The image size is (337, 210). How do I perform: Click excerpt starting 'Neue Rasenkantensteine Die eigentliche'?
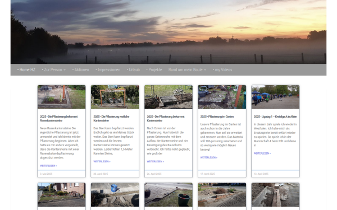61,143
